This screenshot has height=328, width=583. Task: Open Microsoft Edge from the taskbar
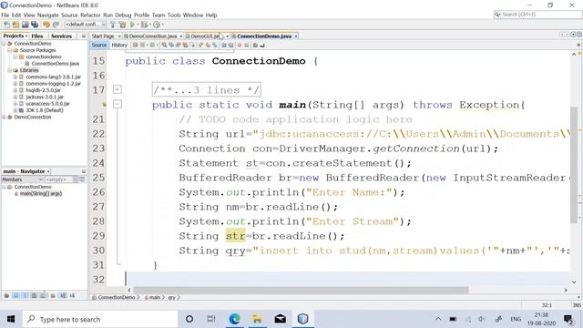pyautogui.click(x=235, y=320)
